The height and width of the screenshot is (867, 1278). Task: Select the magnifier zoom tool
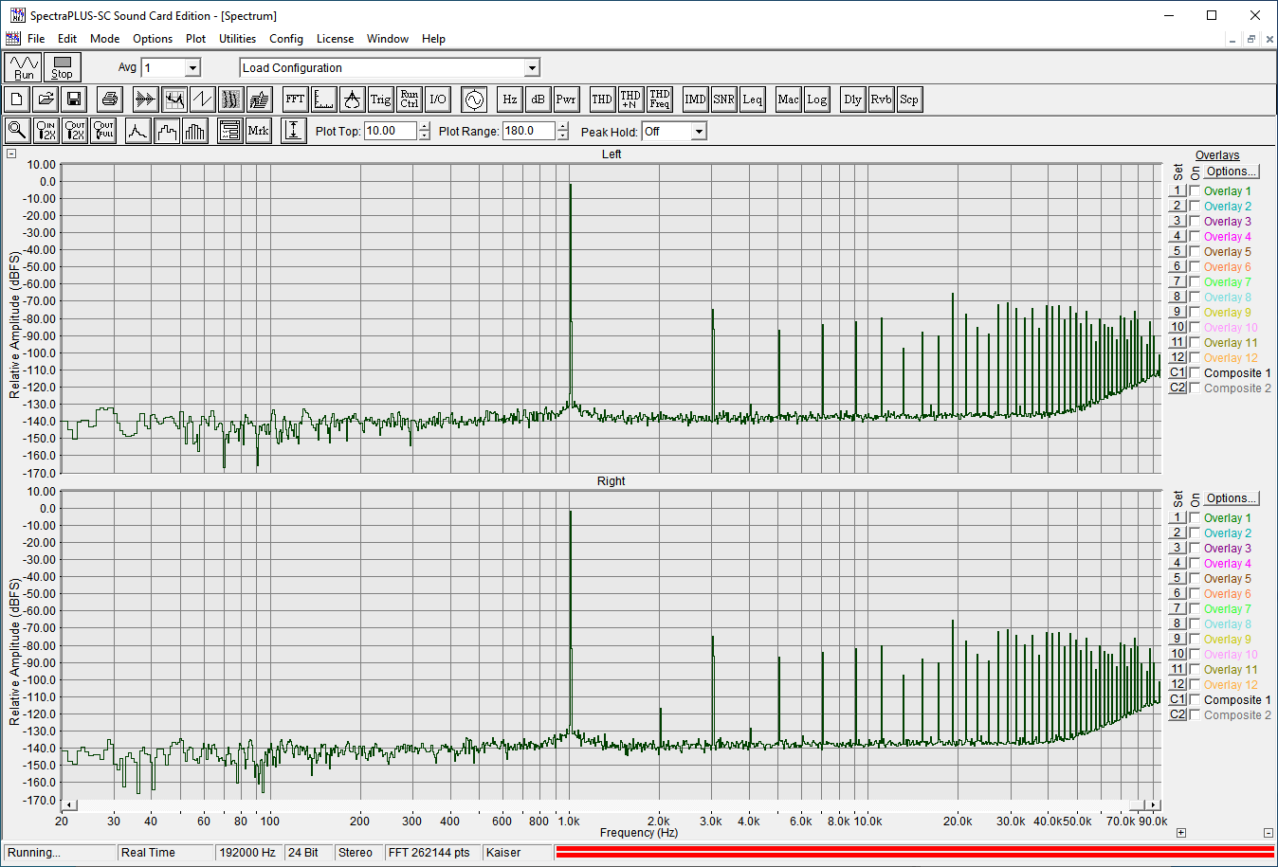[17, 131]
